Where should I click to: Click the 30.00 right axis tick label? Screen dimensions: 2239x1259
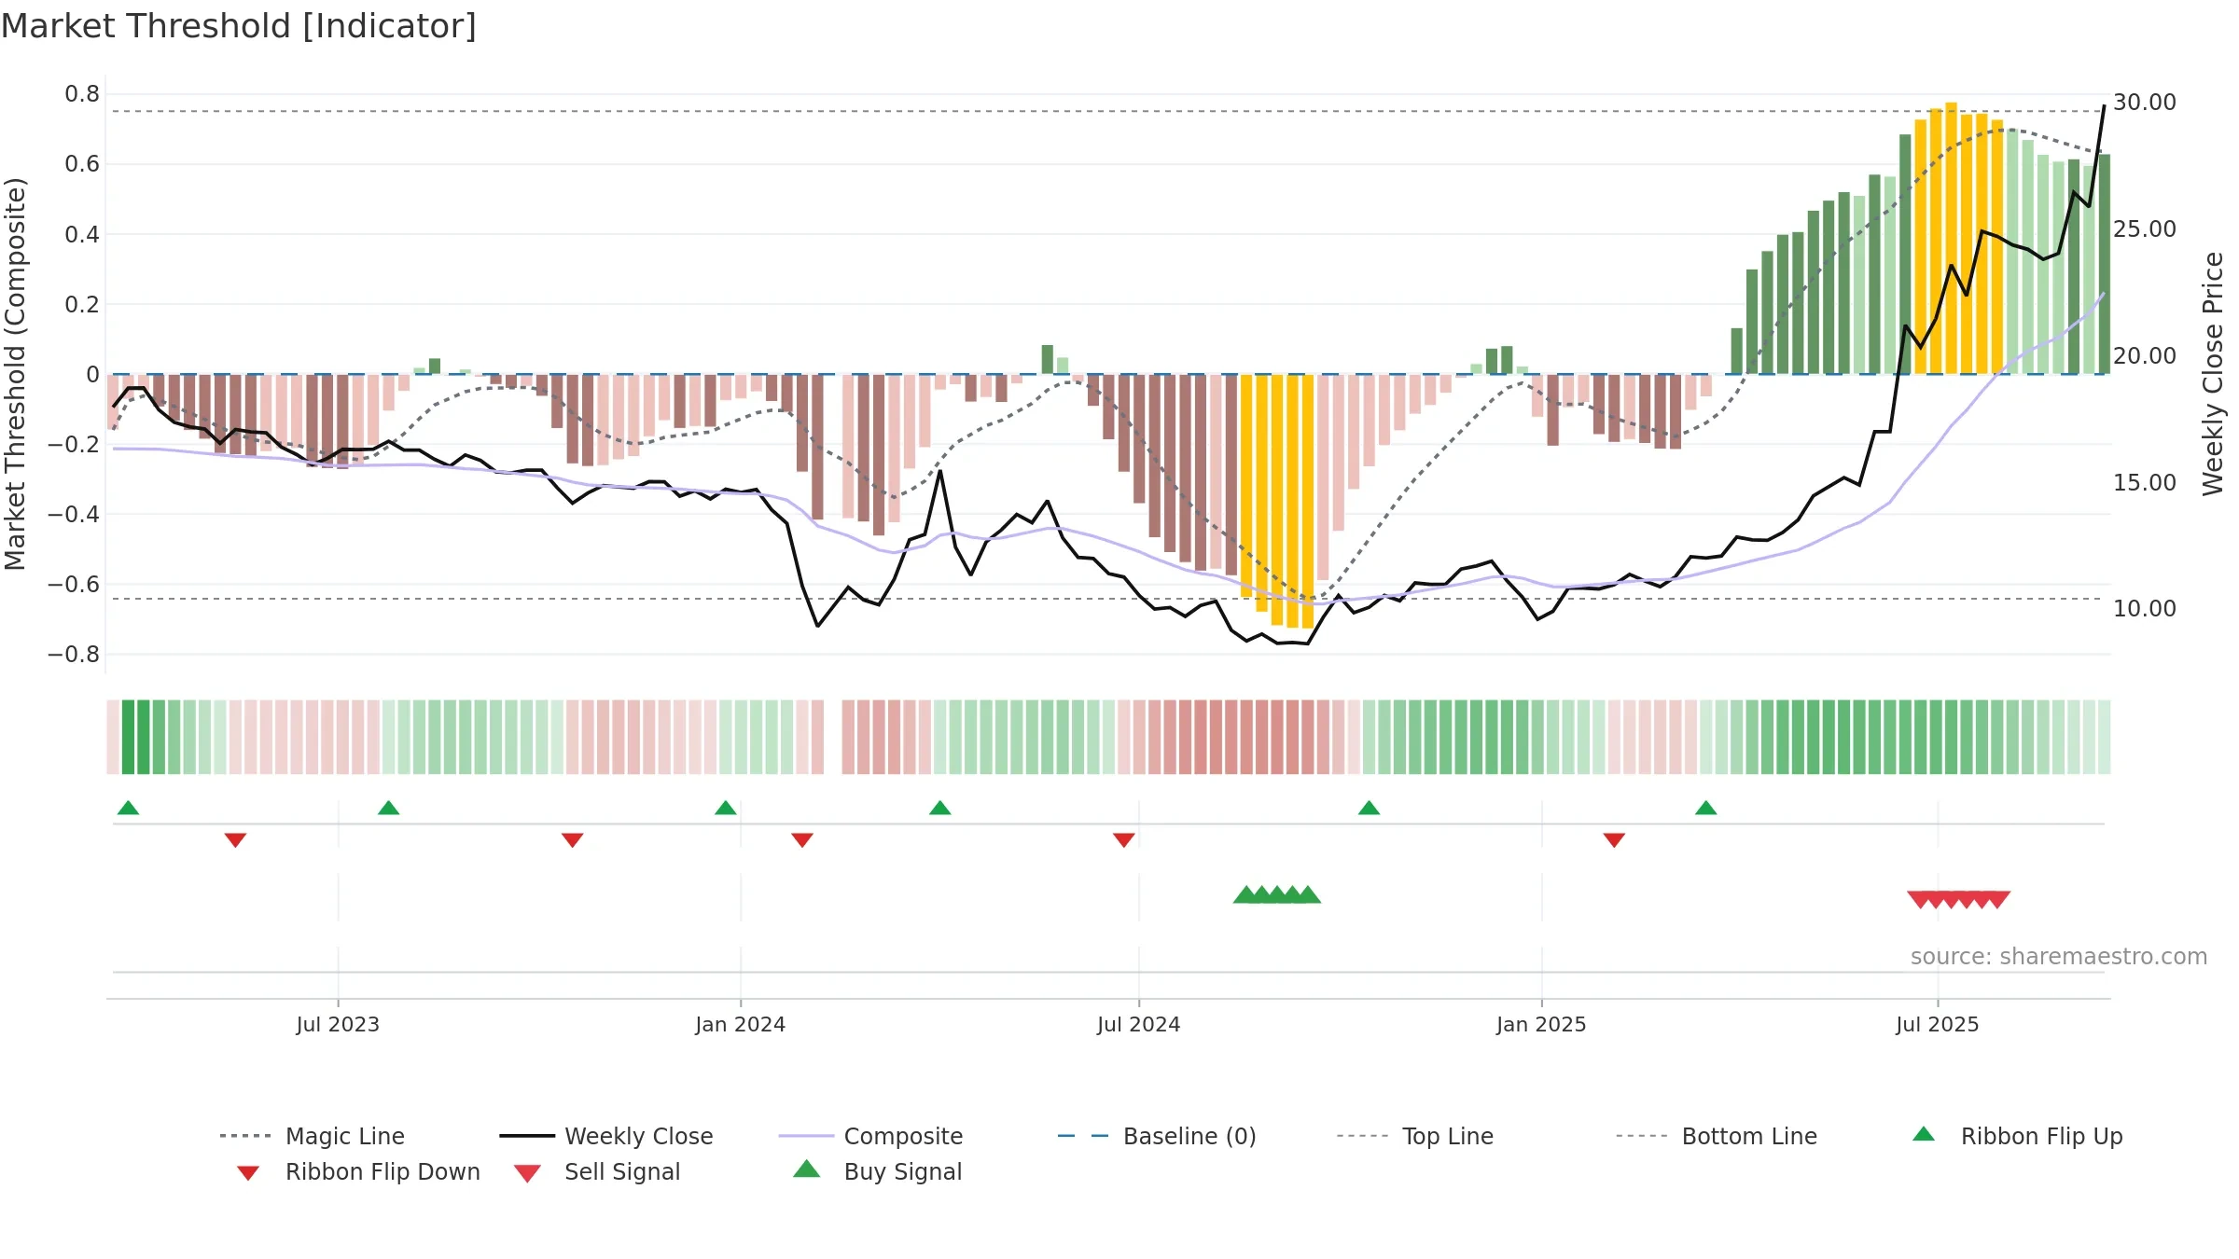pyautogui.click(x=2145, y=103)
